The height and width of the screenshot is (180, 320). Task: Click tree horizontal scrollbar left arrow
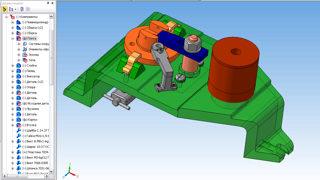tap(5, 176)
